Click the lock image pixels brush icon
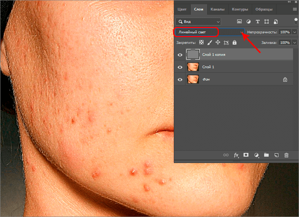 pyautogui.click(x=209, y=43)
